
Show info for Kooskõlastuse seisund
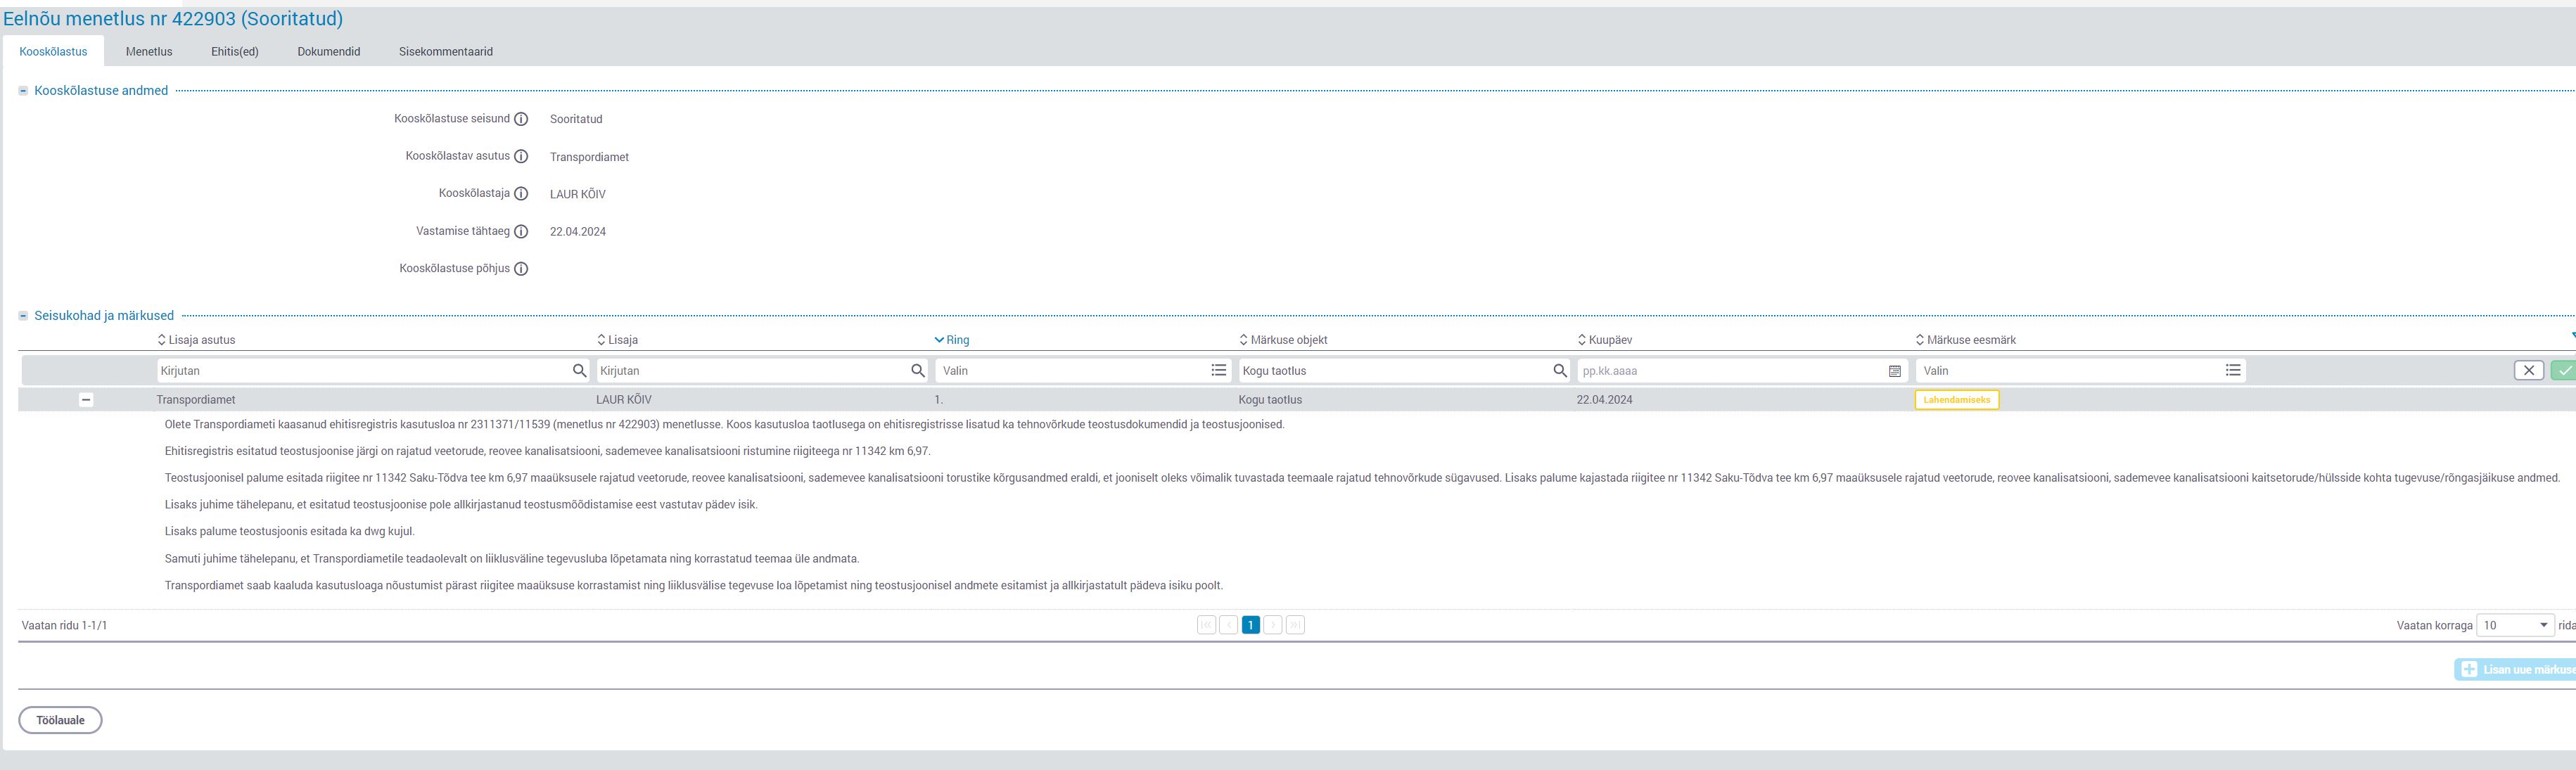click(521, 119)
